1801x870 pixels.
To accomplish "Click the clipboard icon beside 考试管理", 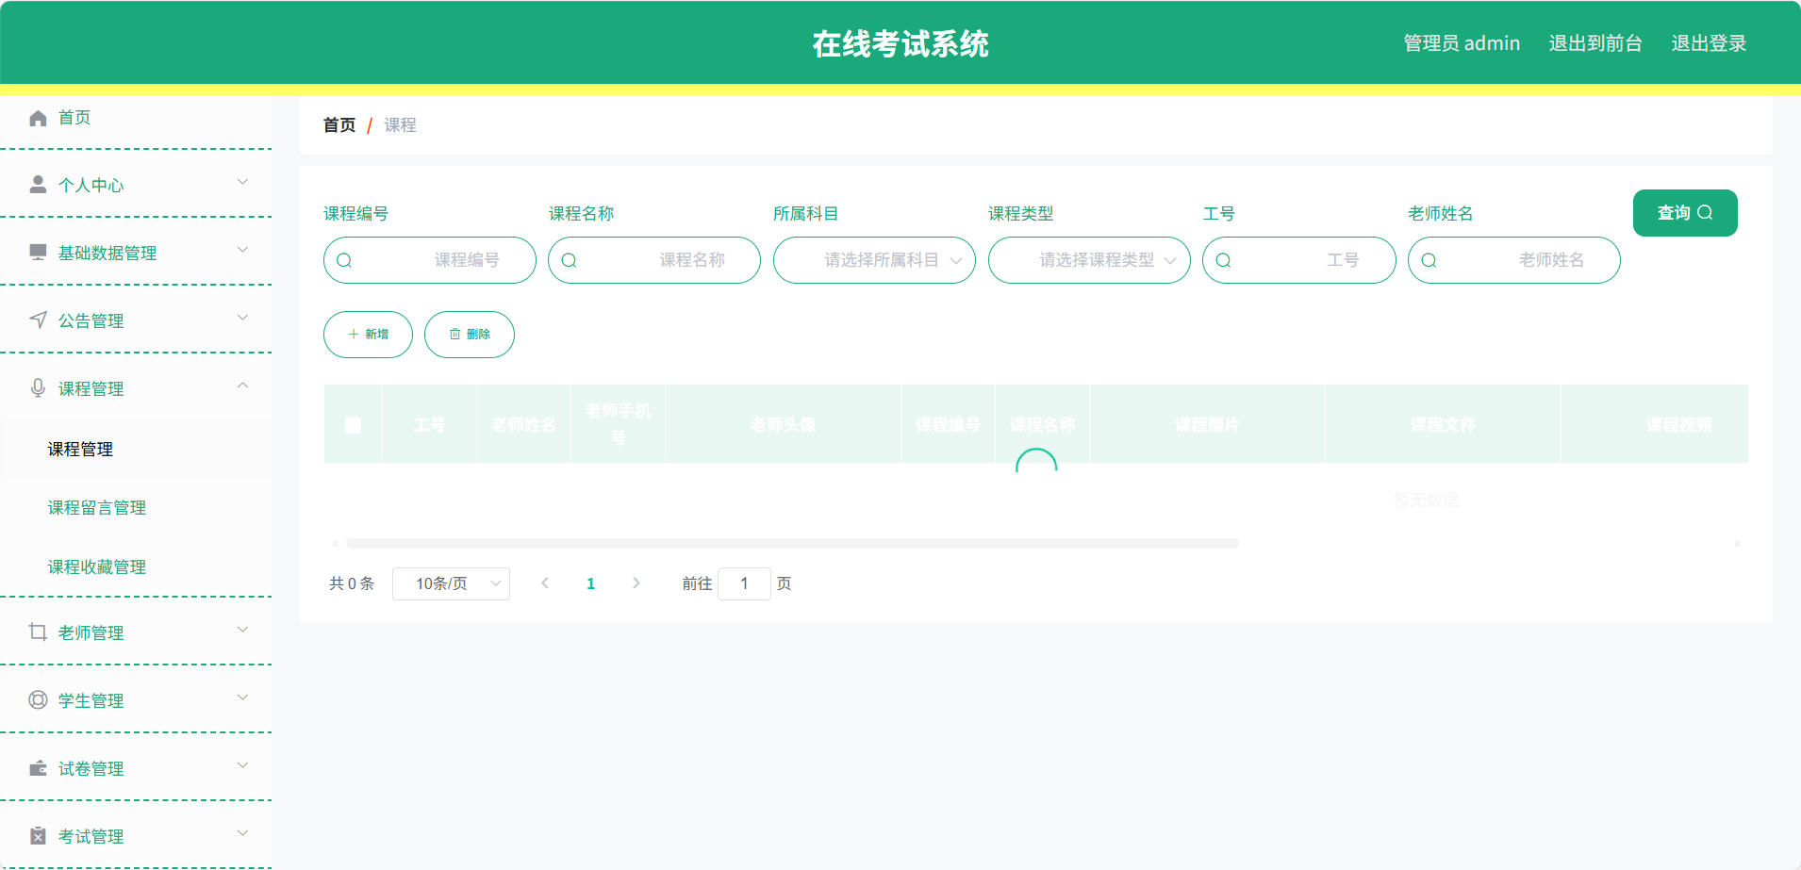I will [38, 836].
